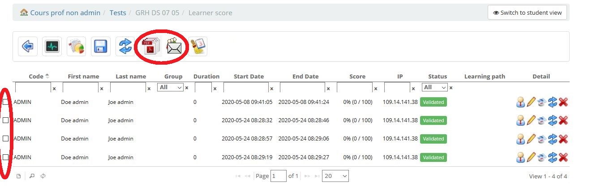
Task: Click blue arrows icon for 08:28:32 attempt
Action: coord(553,120)
